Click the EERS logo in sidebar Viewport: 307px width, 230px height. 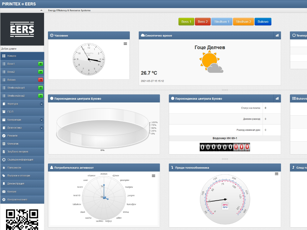(x=22, y=29)
